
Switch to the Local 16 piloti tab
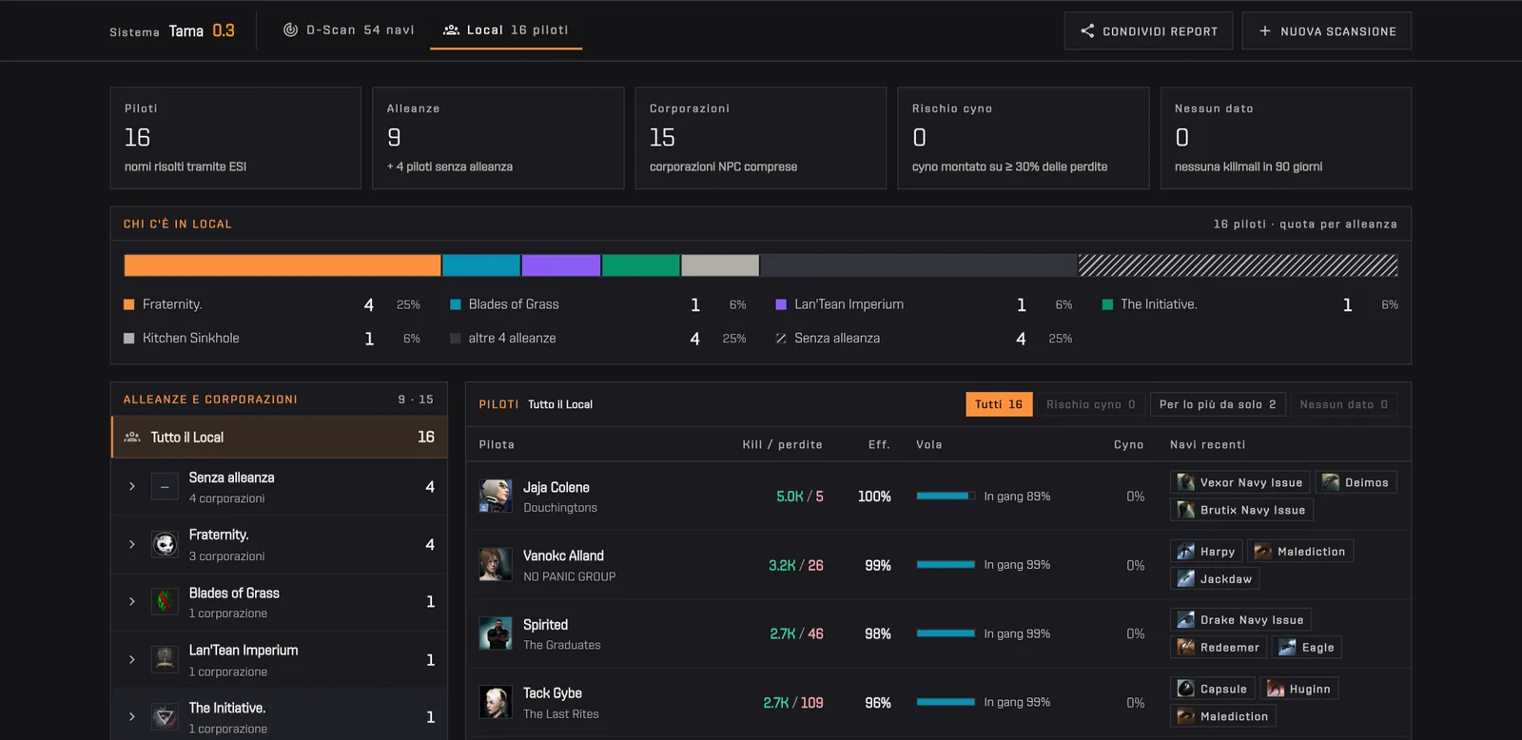click(x=506, y=29)
